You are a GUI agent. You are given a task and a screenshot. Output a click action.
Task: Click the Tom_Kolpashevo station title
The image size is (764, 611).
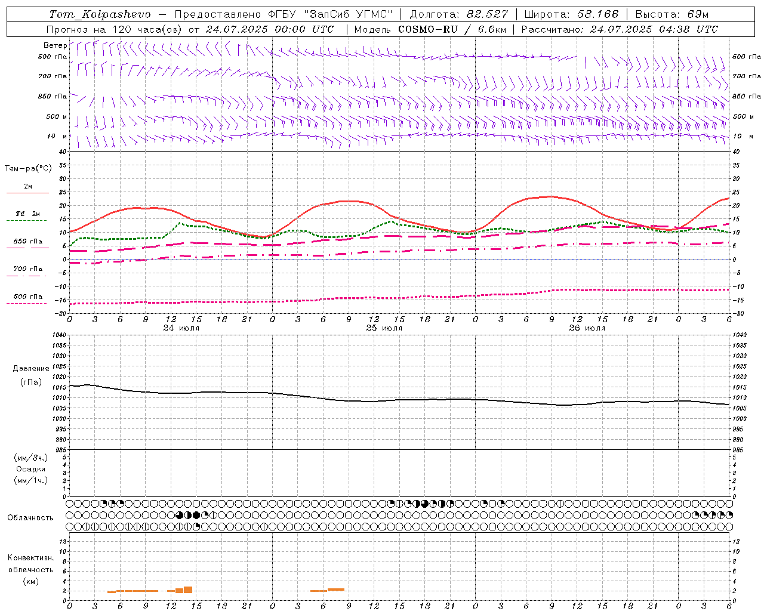(x=100, y=14)
